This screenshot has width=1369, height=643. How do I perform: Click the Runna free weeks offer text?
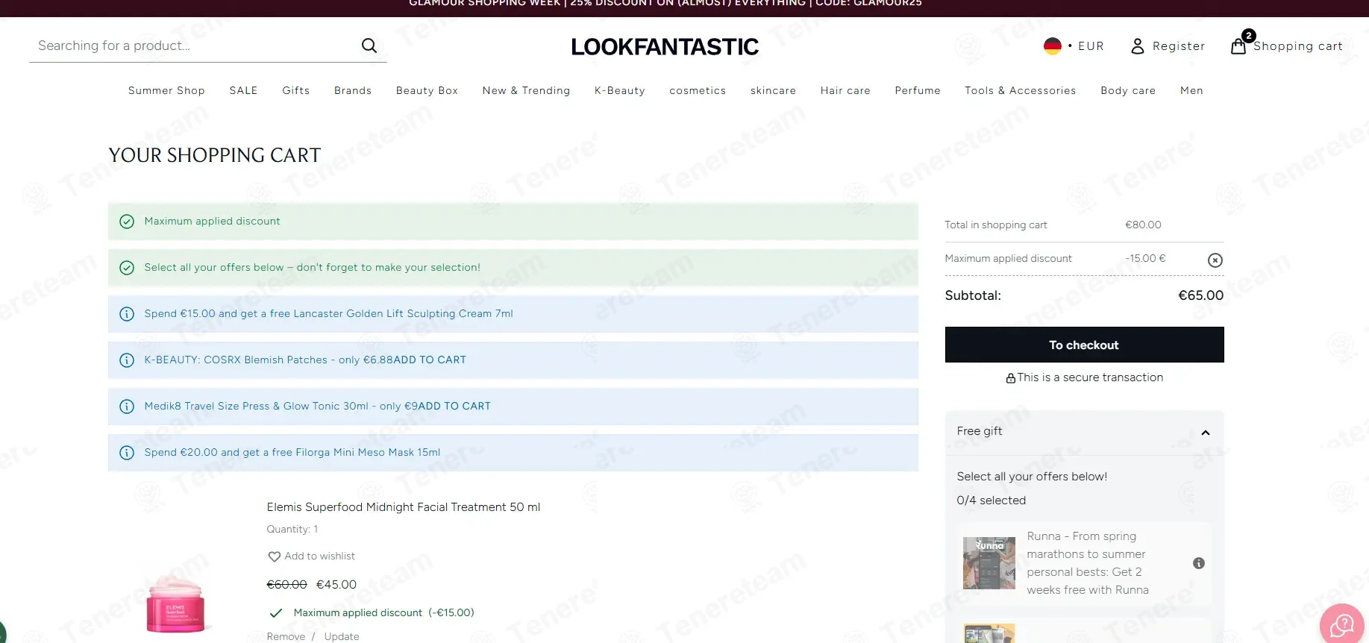[1087, 563]
